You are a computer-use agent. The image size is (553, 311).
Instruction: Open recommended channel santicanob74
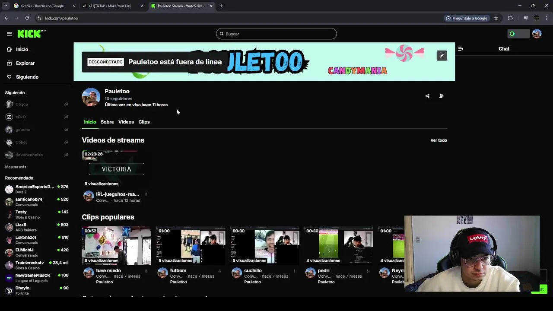point(37,202)
